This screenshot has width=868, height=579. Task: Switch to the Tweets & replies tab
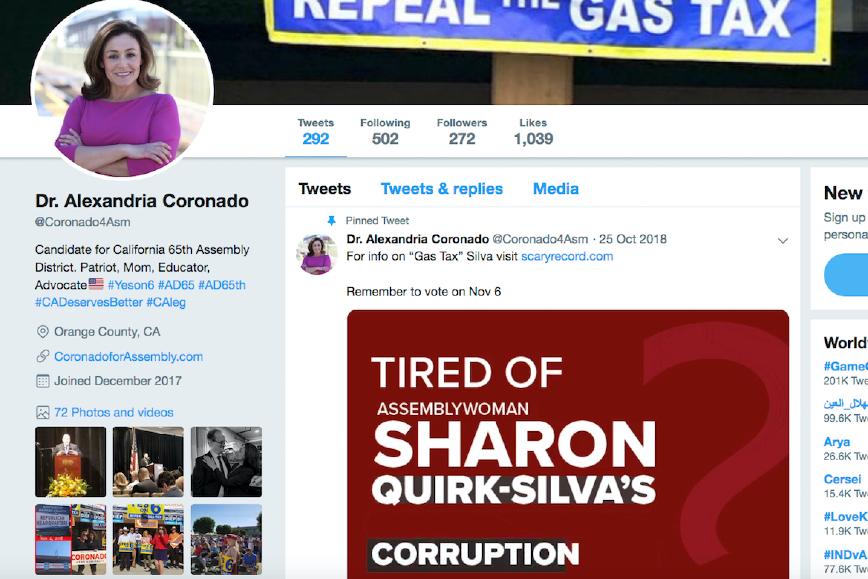pos(442,189)
